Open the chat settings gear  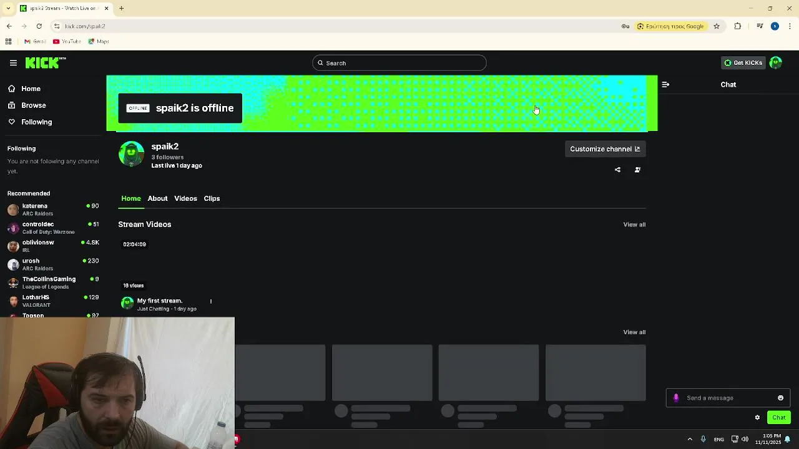757,418
